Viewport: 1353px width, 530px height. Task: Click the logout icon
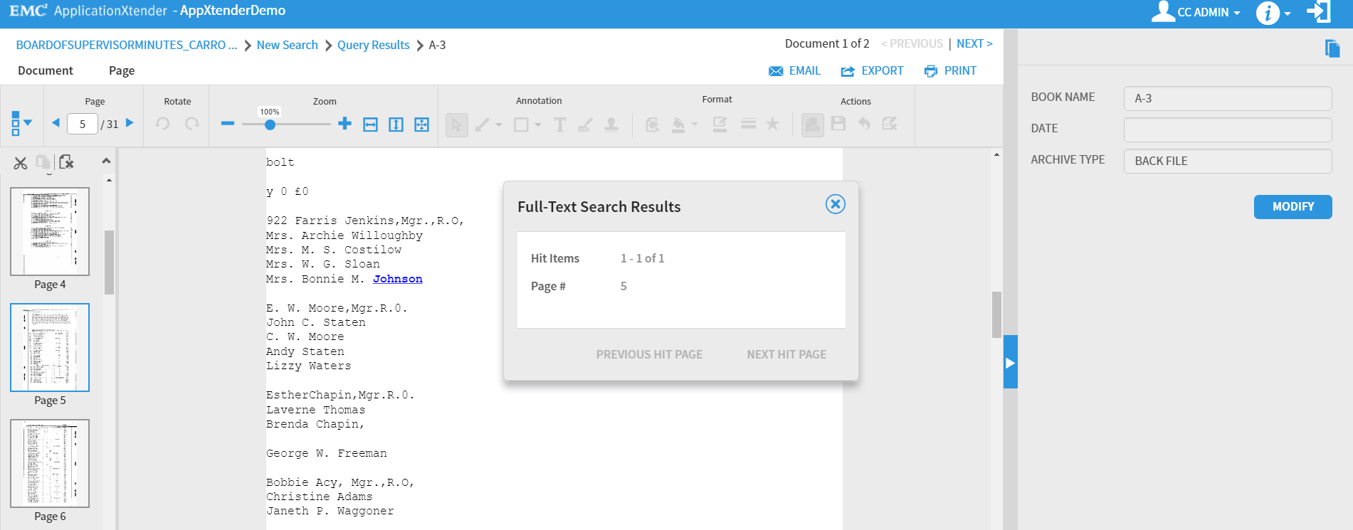(1319, 11)
